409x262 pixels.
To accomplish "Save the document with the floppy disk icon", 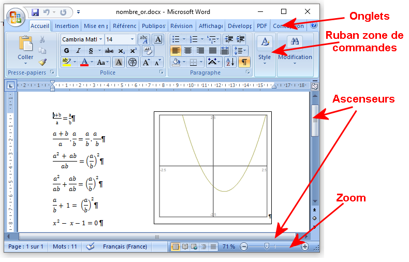I will (35, 11).
